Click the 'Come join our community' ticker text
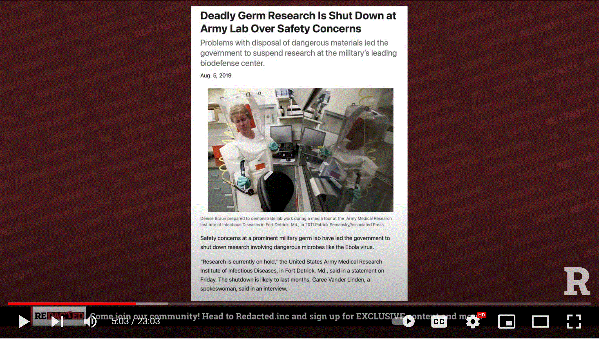The height and width of the screenshot is (339, 599). tap(286, 316)
